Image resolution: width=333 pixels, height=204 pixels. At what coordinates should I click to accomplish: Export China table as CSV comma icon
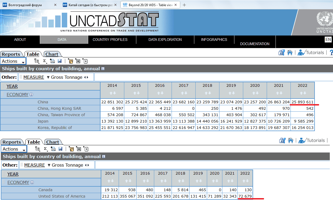click(x=85, y=61)
